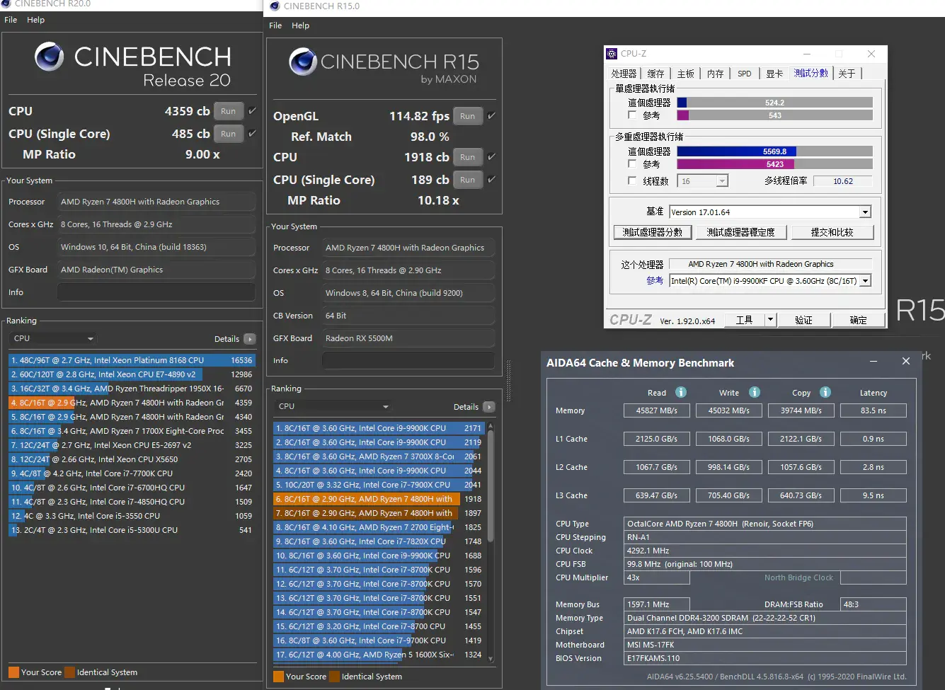The height and width of the screenshot is (690, 945).
Task: Click the single-thread 524.2 score bar
Action: pos(774,103)
